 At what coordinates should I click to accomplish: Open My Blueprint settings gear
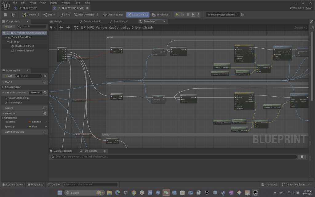coord(45,76)
